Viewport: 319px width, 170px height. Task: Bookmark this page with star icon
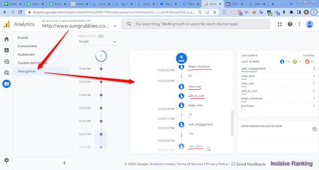[215, 12]
